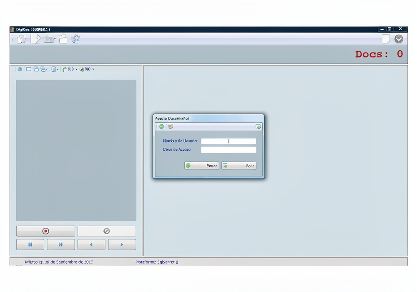This screenshot has height=292, width=417.
Task: Click the page with arrow export icon
Action: (x=35, y=39)
